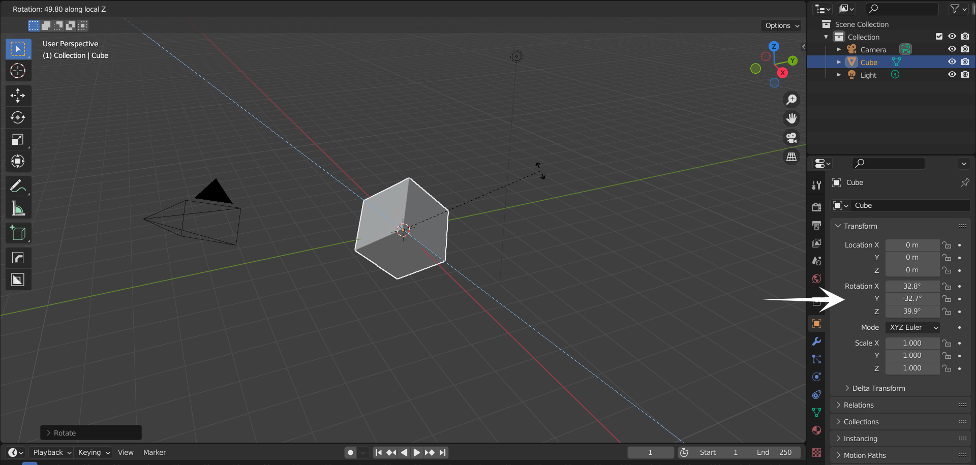Select the Move tool
This screenshot has width=976, height=465.
pyautogui.click(x=18, y=96)
